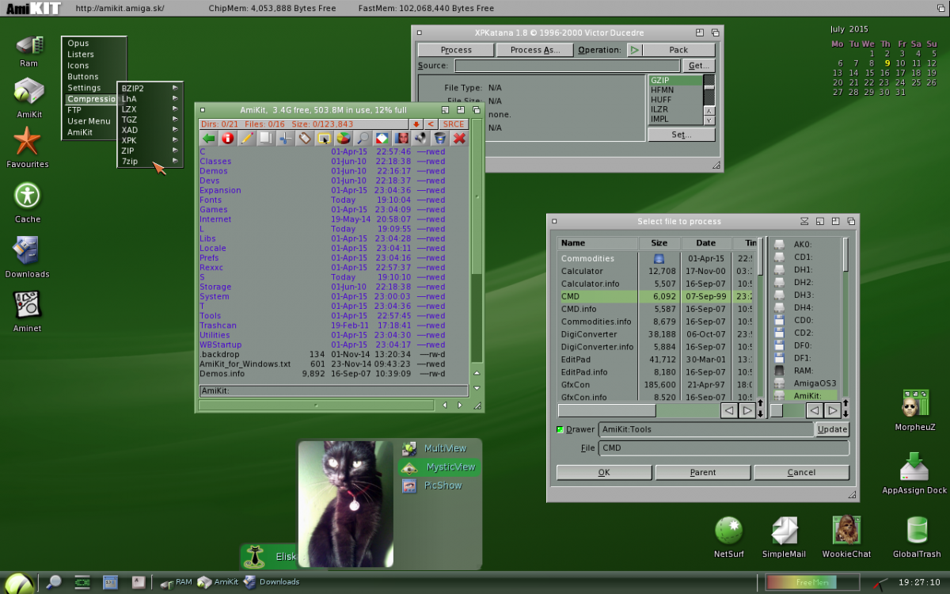Click the Downloads entry in the taskbar

(x=272, y=582)
